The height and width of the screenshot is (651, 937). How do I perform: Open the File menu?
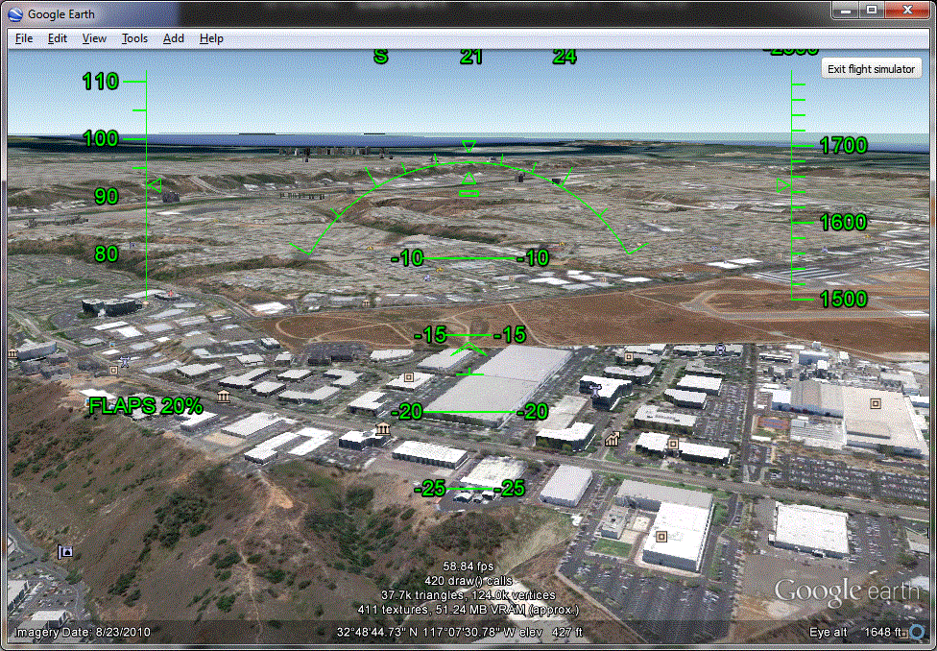(x=23, y=38)
